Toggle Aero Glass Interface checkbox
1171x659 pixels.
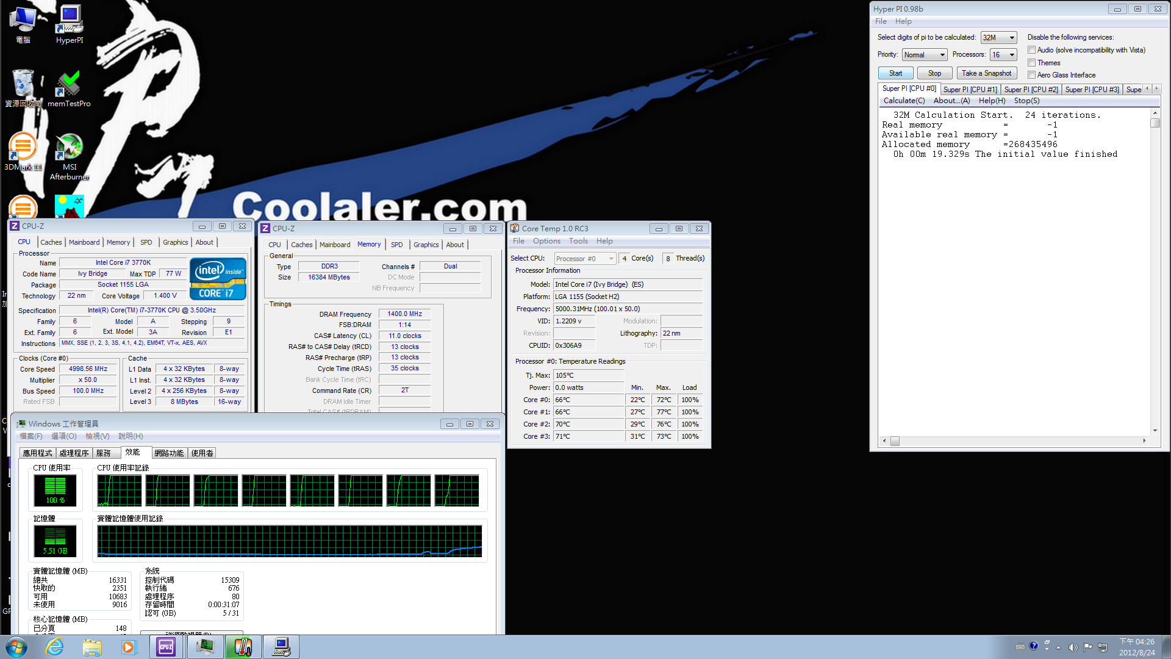click(1031, 75)
